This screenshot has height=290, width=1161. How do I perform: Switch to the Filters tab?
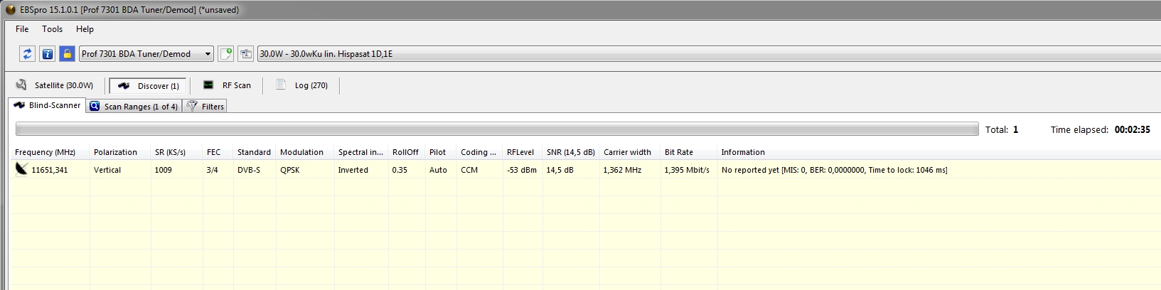pyautogui.click(x=205, y=107)
